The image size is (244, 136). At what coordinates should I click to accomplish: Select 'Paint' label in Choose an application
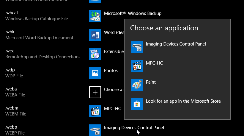pyautogui.click(x=151, y=82)
